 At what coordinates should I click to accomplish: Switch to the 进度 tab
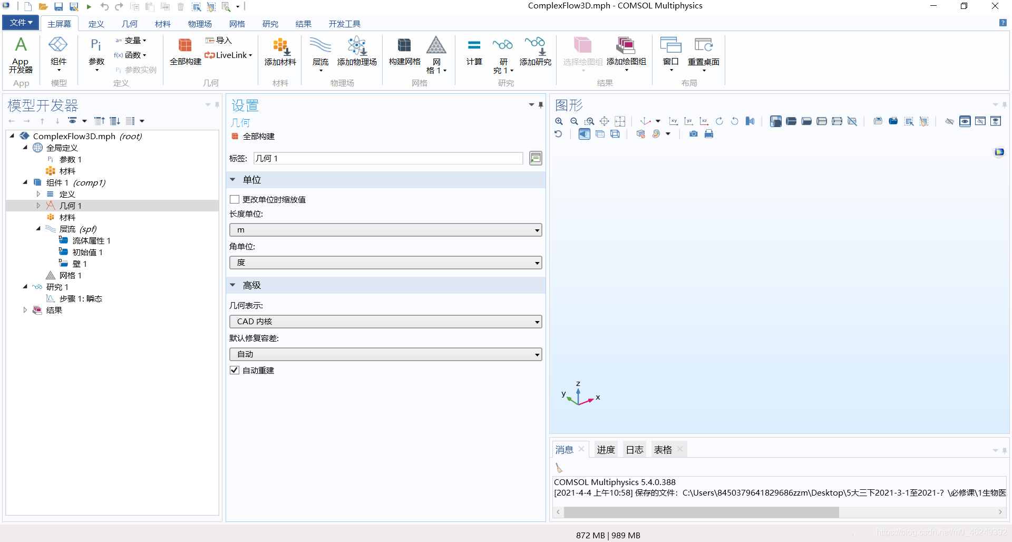606,450
